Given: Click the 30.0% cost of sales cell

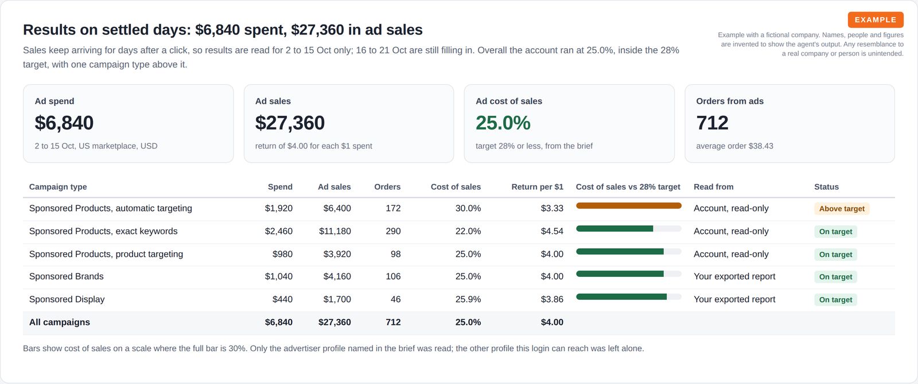Looking at the screenshot, I should tap(468, 208).
